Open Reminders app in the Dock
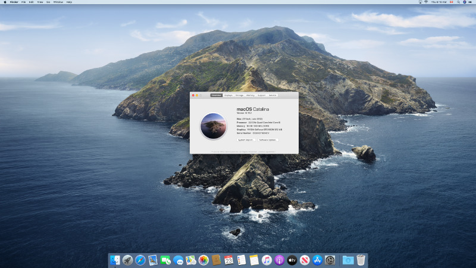476x268 pixels. point(242,260)
